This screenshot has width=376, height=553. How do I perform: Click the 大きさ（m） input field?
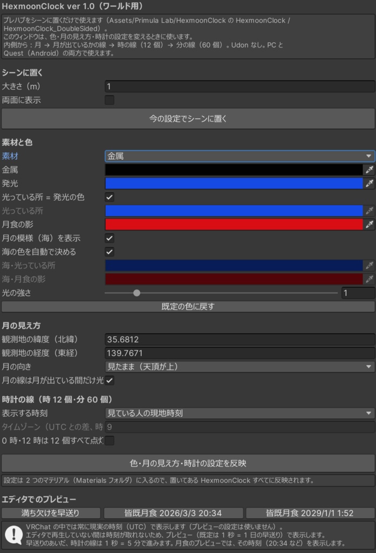coord(240,86)
